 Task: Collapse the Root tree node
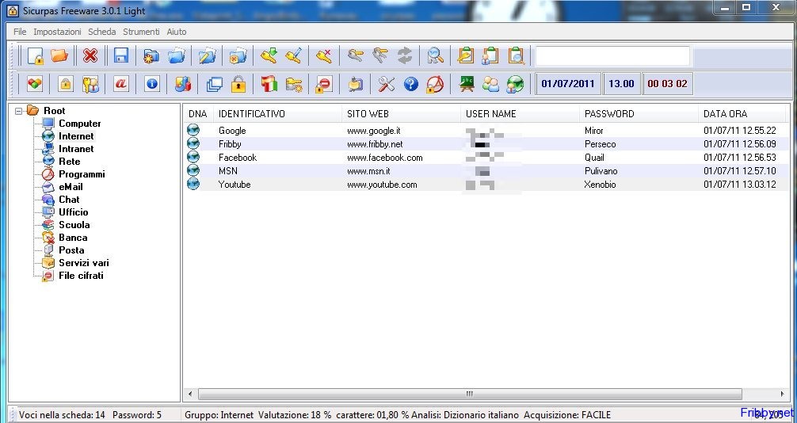click(19, 111)
